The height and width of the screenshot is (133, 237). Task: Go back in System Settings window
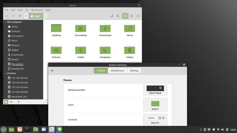(52, 71)
